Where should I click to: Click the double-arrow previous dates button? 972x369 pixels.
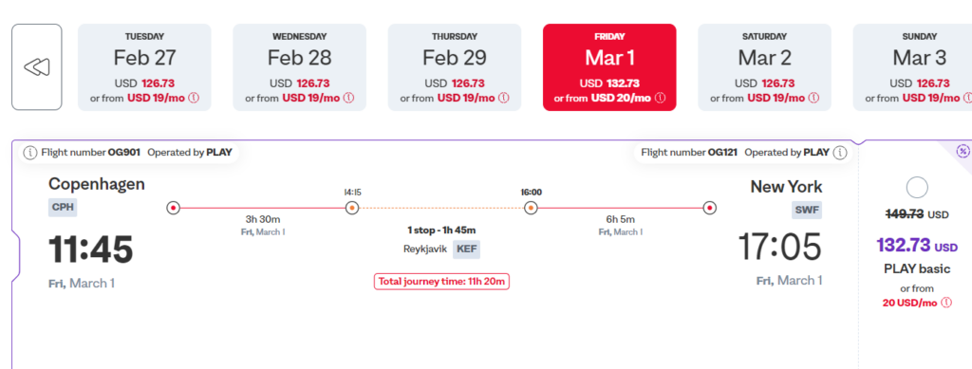click(x=37, y=66)
